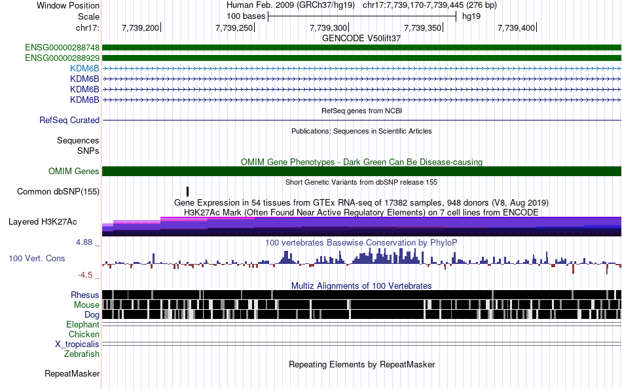Click the 7,739,250 ruler position
This screenshot has width=622, height=389.
[234, 28]
